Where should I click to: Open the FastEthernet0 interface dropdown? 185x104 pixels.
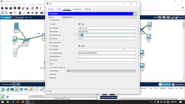[x=99, y=17]
